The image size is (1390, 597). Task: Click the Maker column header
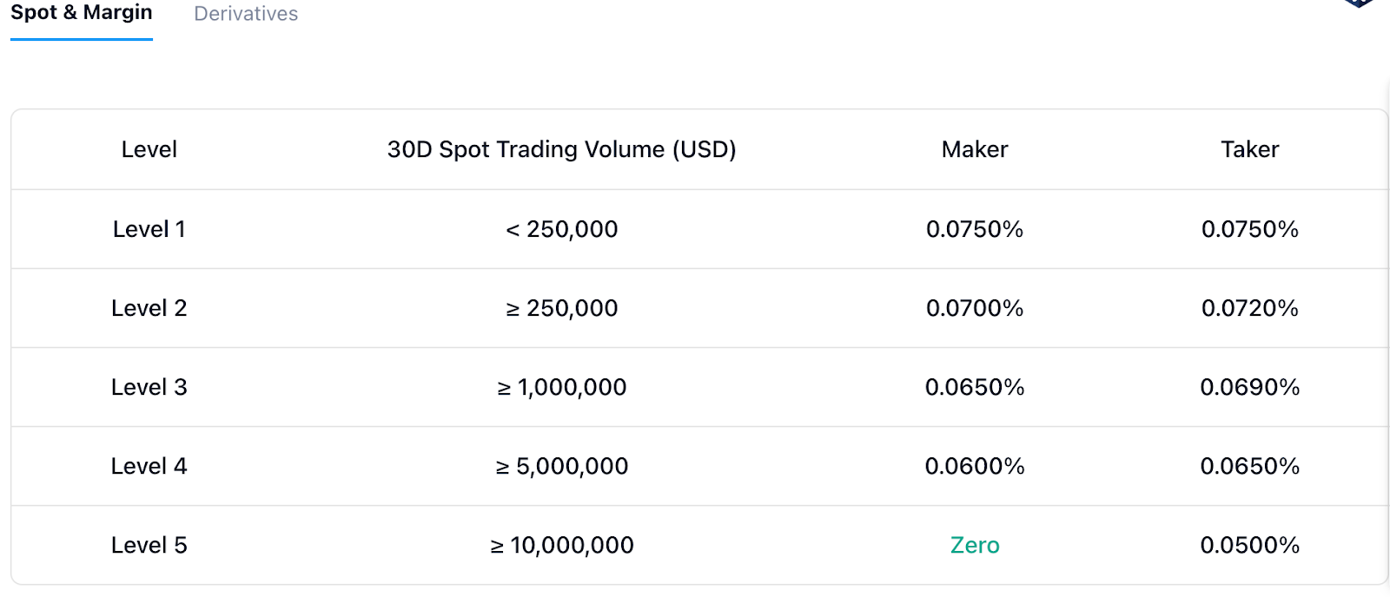pyautogui.click(x=975, y=149)
